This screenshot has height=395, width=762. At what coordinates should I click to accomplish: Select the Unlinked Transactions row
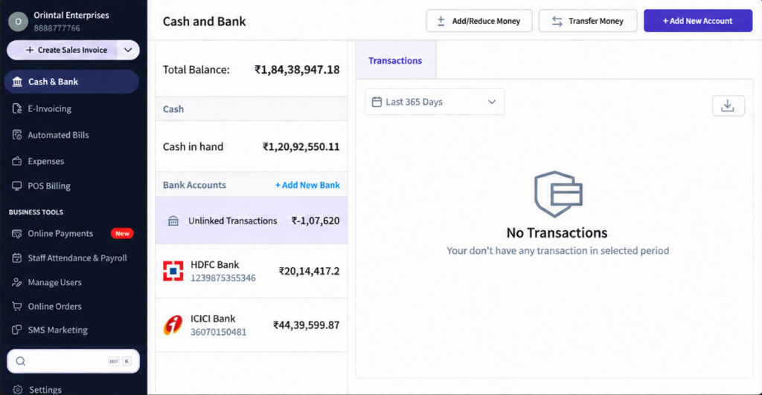[x=252, y=221]
